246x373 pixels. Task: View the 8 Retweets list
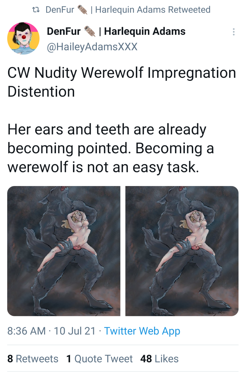coord(33,359)
